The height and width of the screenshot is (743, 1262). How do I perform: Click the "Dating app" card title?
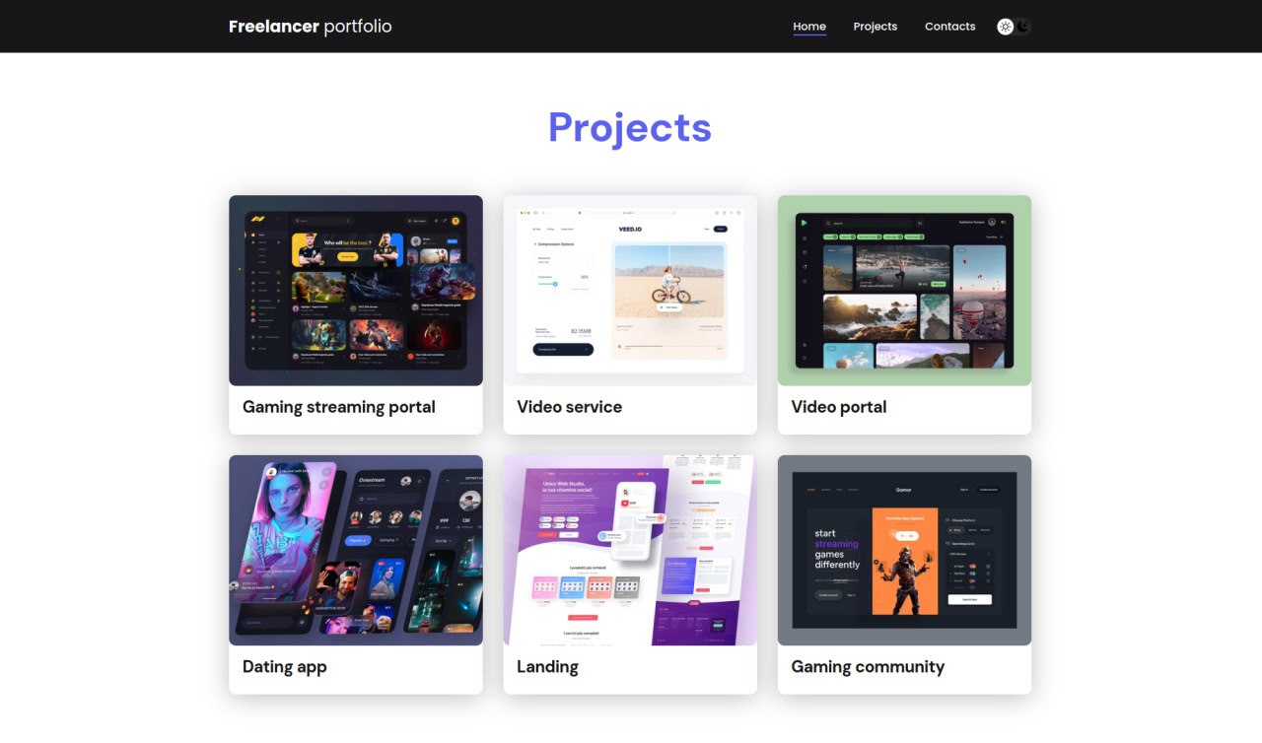click(285, 667)
